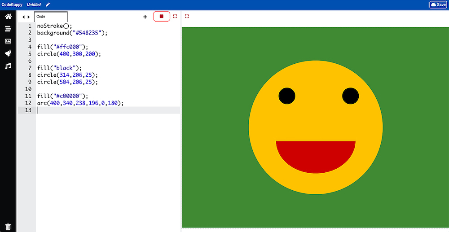Click the circle(400,300,200) code line
The image size is (449, 232).
click(x=69, y=54)
